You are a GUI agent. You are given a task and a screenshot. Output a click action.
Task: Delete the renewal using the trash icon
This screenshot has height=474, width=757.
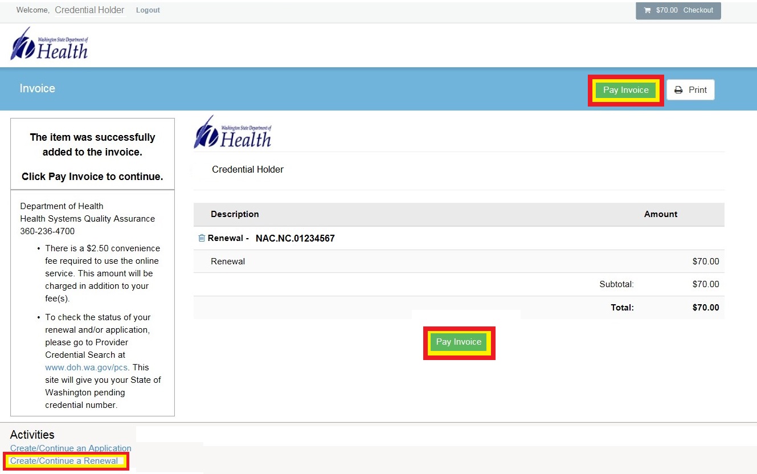click(201, 238)
